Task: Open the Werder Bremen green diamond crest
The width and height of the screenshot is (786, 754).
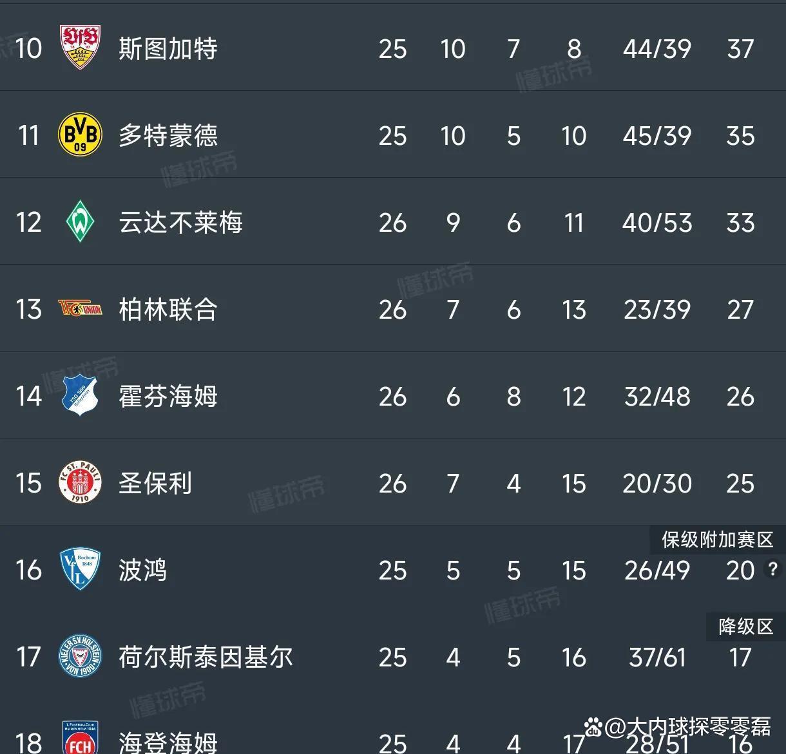Action: [80, 222]
